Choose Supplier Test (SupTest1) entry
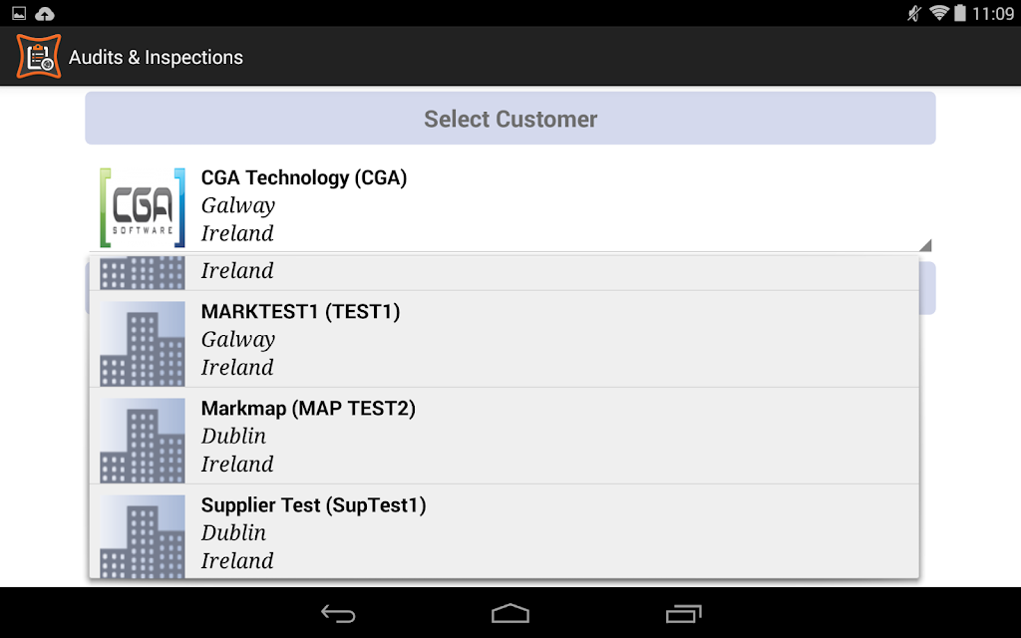The height and width of the screenshot is (638, 1021). [x=504, y=532]
